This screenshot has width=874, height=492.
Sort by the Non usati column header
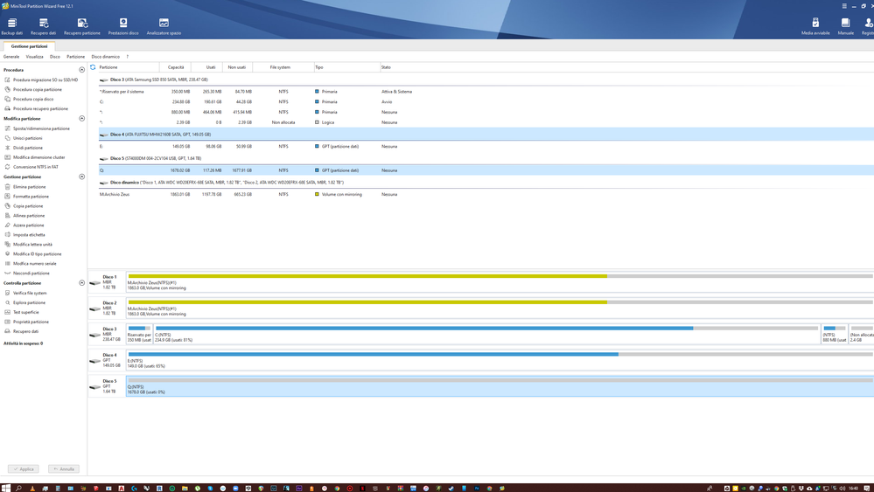(237, 67)
